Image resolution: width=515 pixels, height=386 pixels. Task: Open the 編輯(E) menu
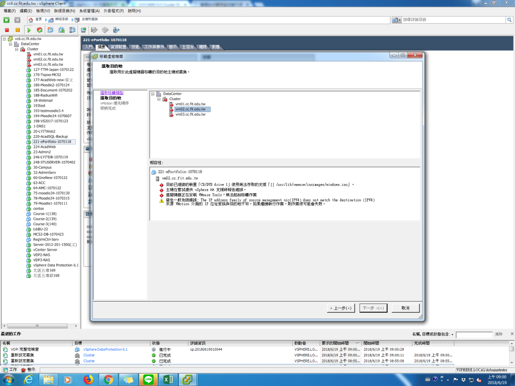click(x=26, y=11)
